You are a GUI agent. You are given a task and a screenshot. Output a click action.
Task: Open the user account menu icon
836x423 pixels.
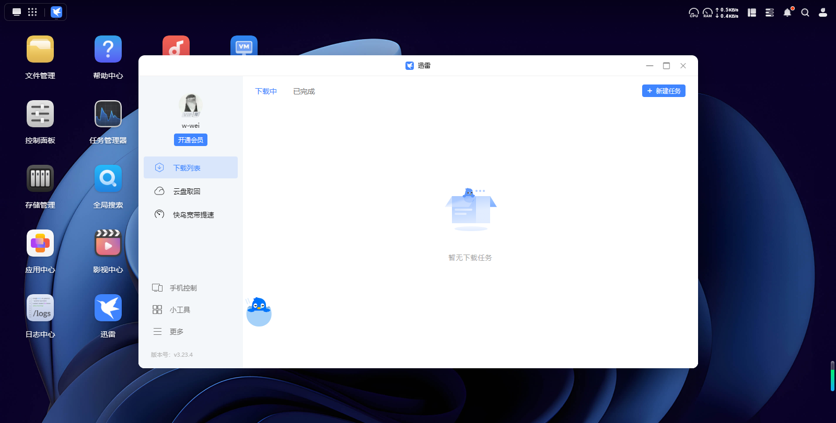(823, 13)
